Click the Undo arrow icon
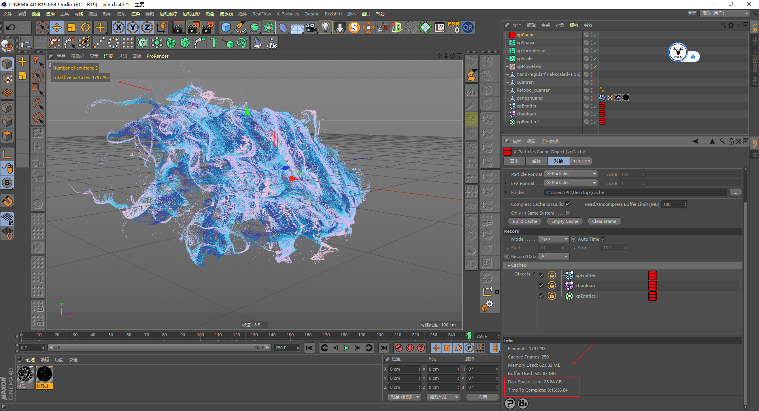Viewport: 759px width, 411px height. (11, 28)
